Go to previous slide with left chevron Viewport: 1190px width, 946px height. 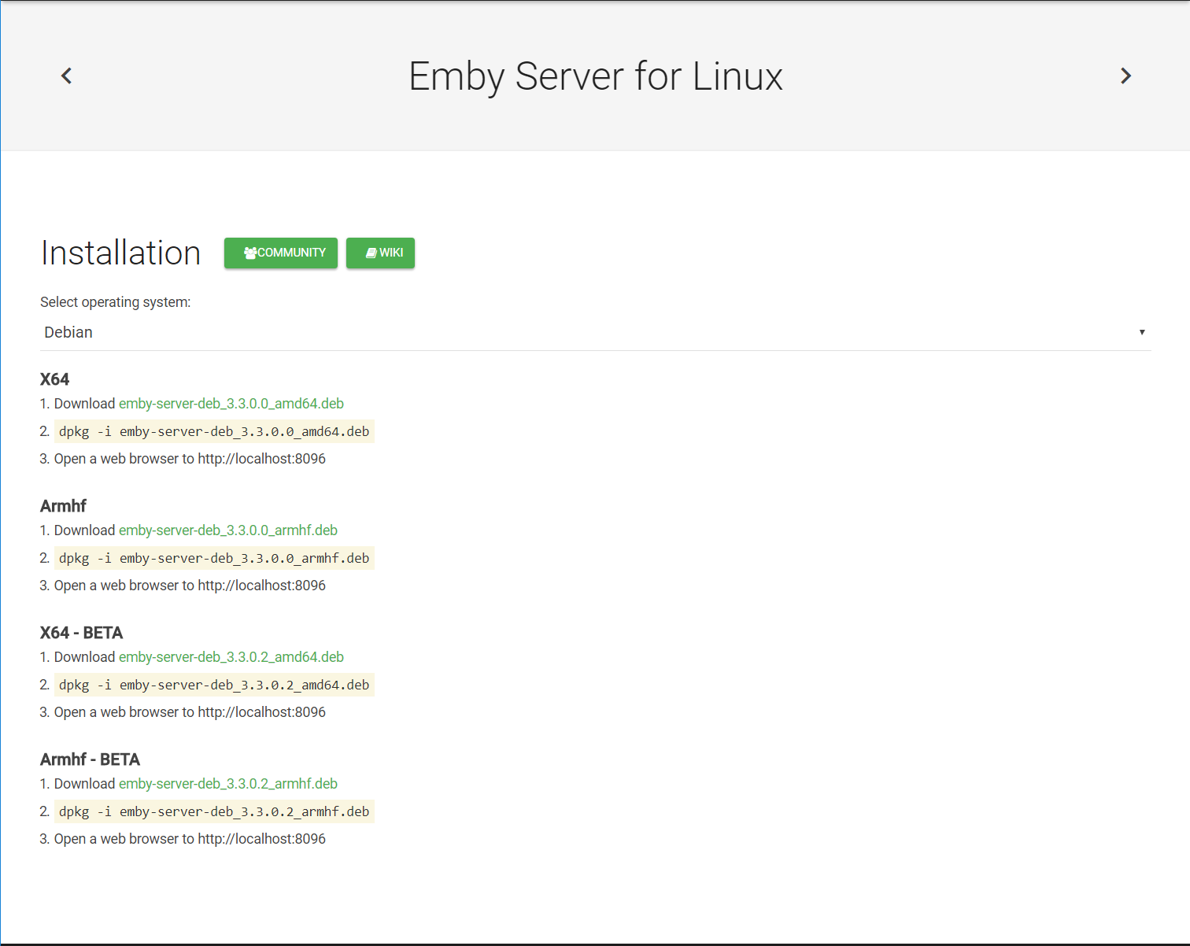67,76
